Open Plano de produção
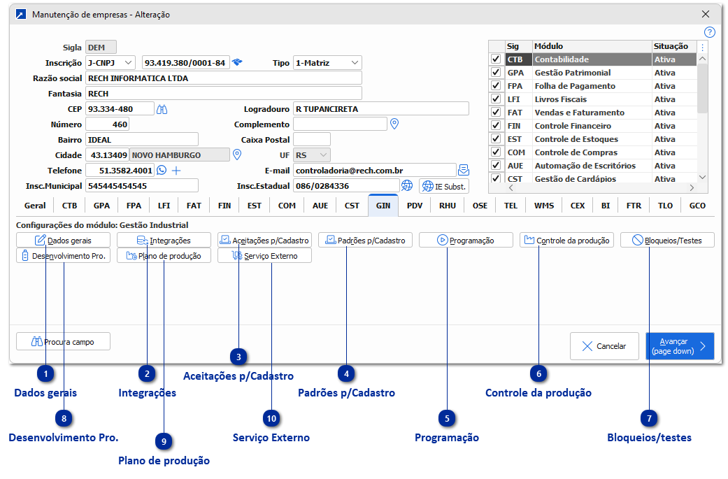Viewport: 728px width, 479px height. click(x=164, y=256)
